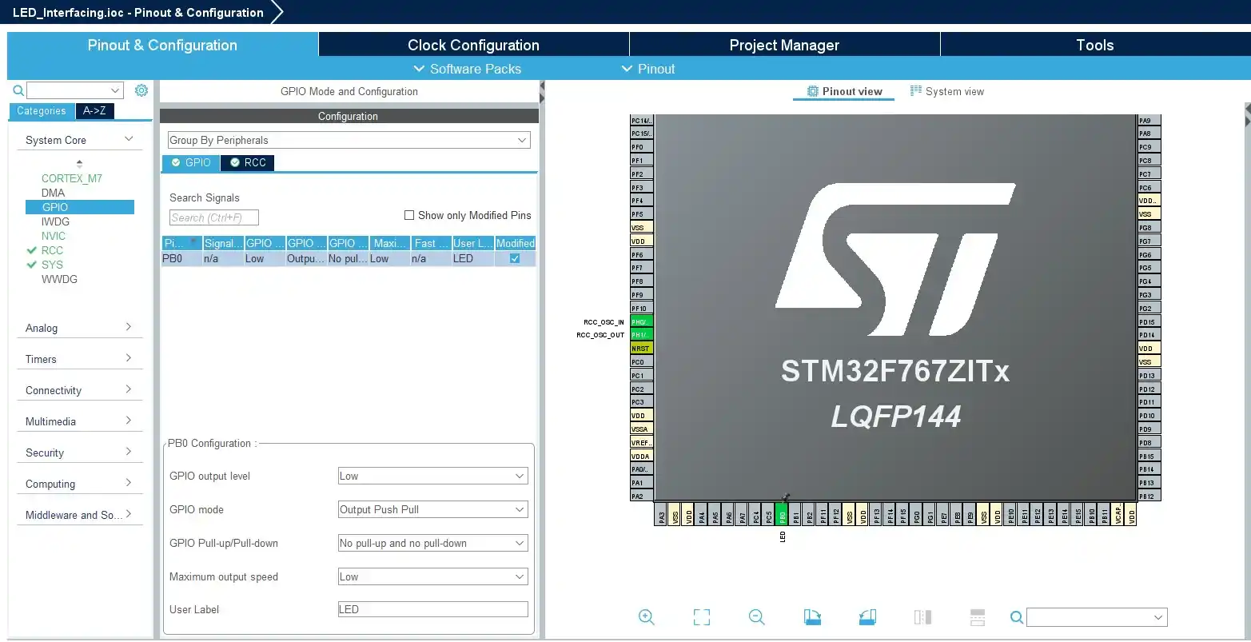This screenshot has height=642, width=1251.
Task: Open the Software Packs menu
Action: click(468, 69)
